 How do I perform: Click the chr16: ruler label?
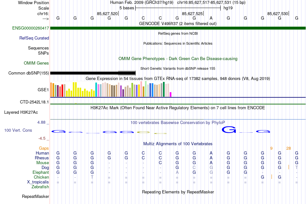[43, 13]
